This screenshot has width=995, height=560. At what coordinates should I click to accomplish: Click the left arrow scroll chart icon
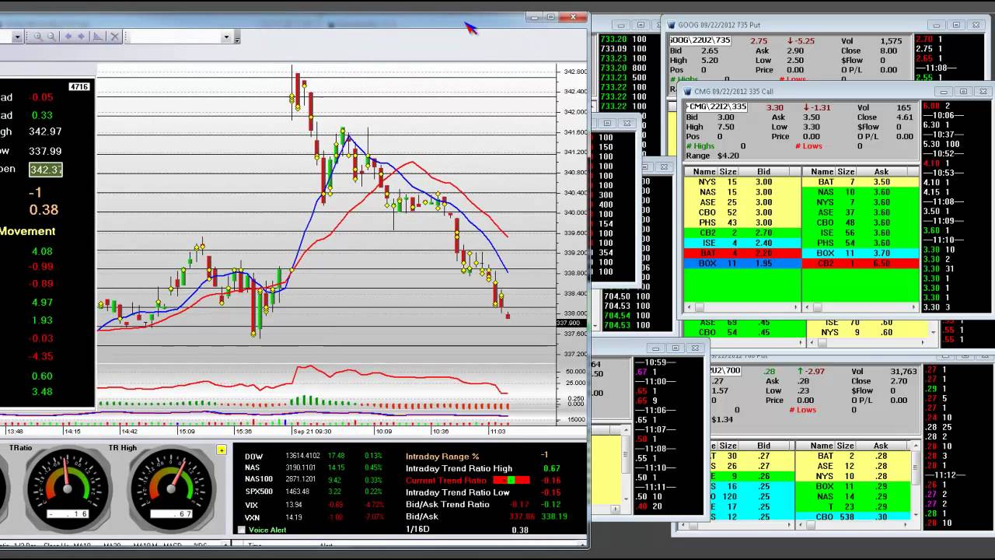pyautogui.click(x=68, y=37)
